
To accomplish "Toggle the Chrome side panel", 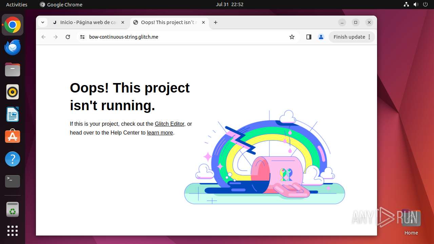I will pyautogui.click(x=309, y=37).
